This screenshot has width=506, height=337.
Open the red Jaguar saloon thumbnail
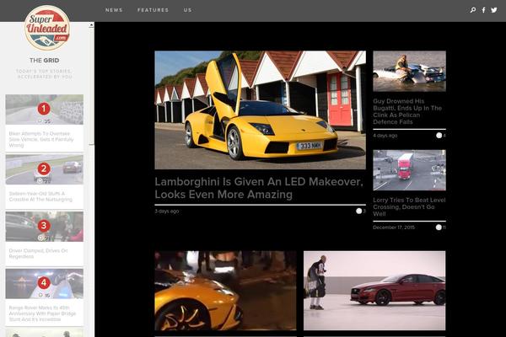tap(374, 291)
